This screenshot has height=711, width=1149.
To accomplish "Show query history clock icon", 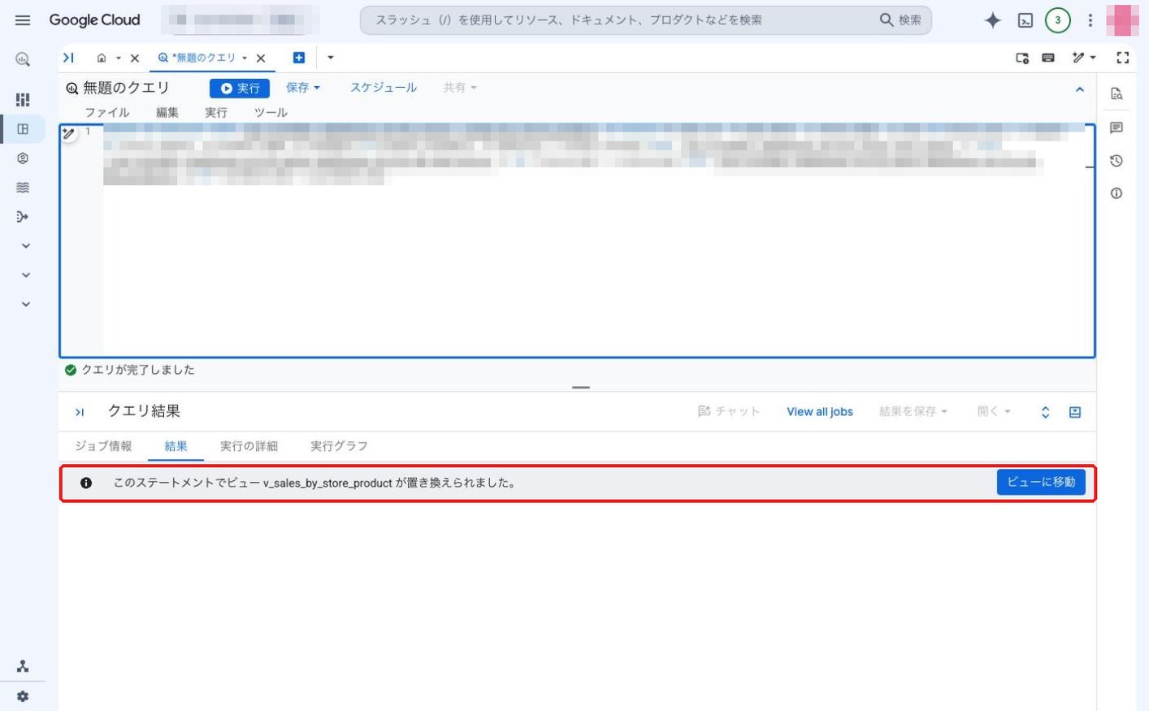I will 1116,161.
